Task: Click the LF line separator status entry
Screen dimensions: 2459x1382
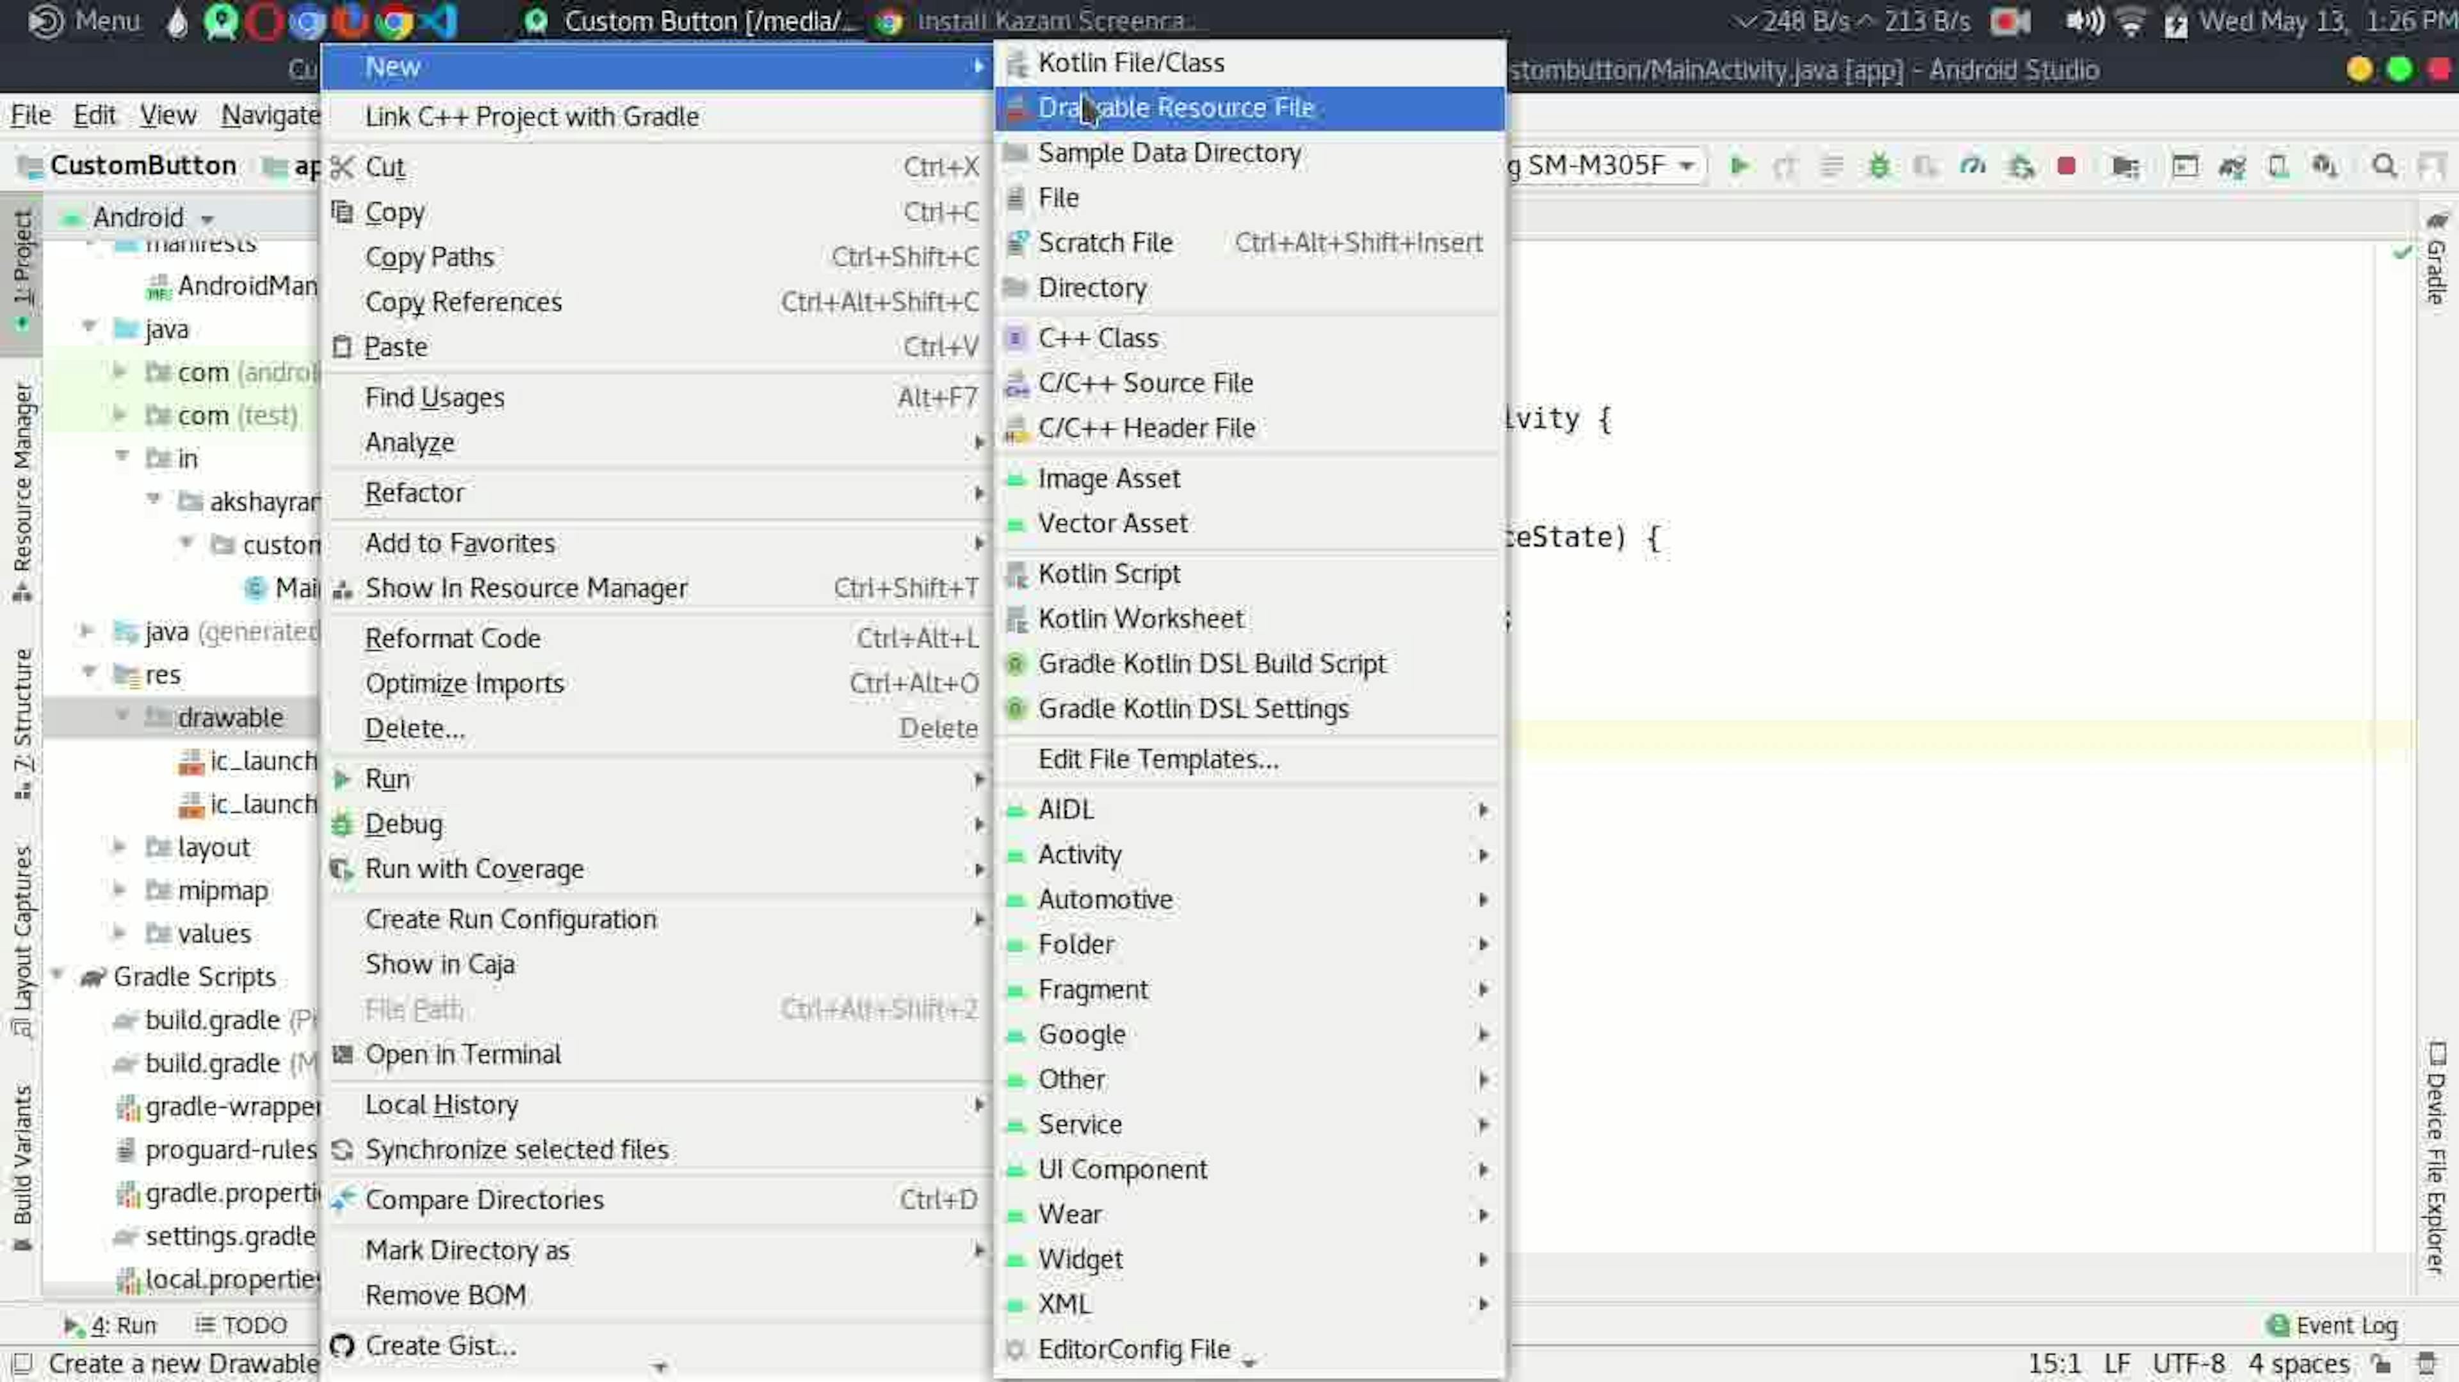Action: click(x=2116, y=1364)
